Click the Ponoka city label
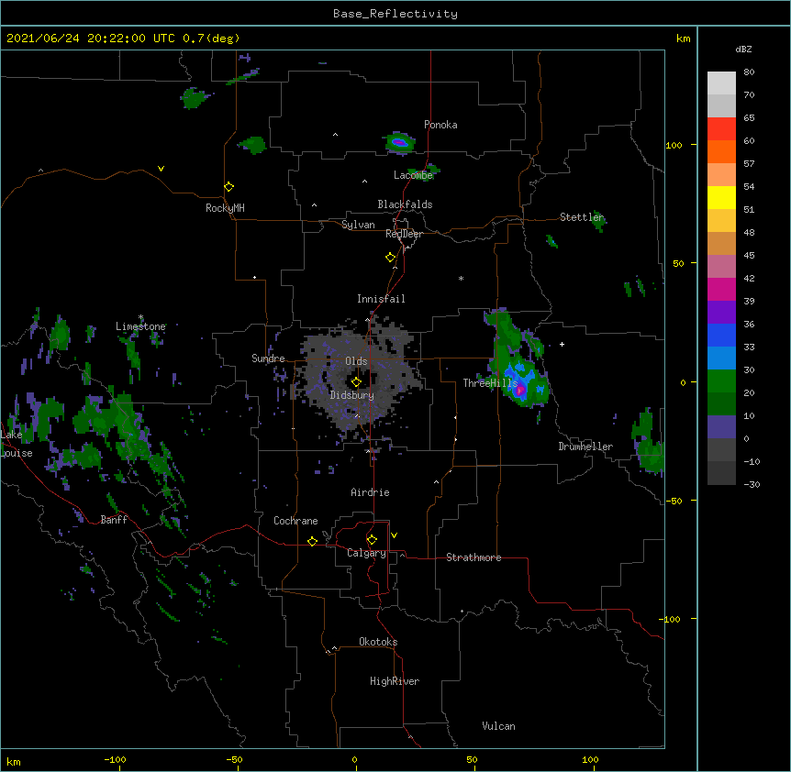791x772 pixels. tap(440, 125)
